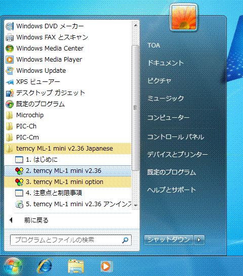The image size is (243, 276).
Task: Open Internet Explorer from taskbar
Action: coord(45,266)
